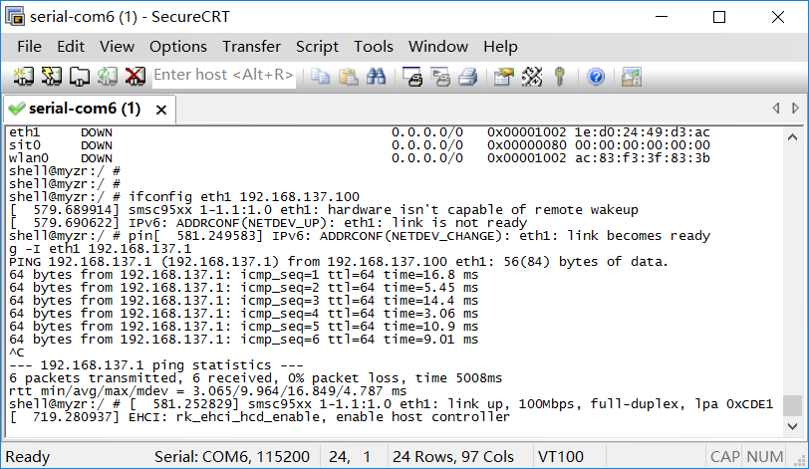Click the tab scroll right arrow
This screenshot has width=809, height=469.
point(795,109)
